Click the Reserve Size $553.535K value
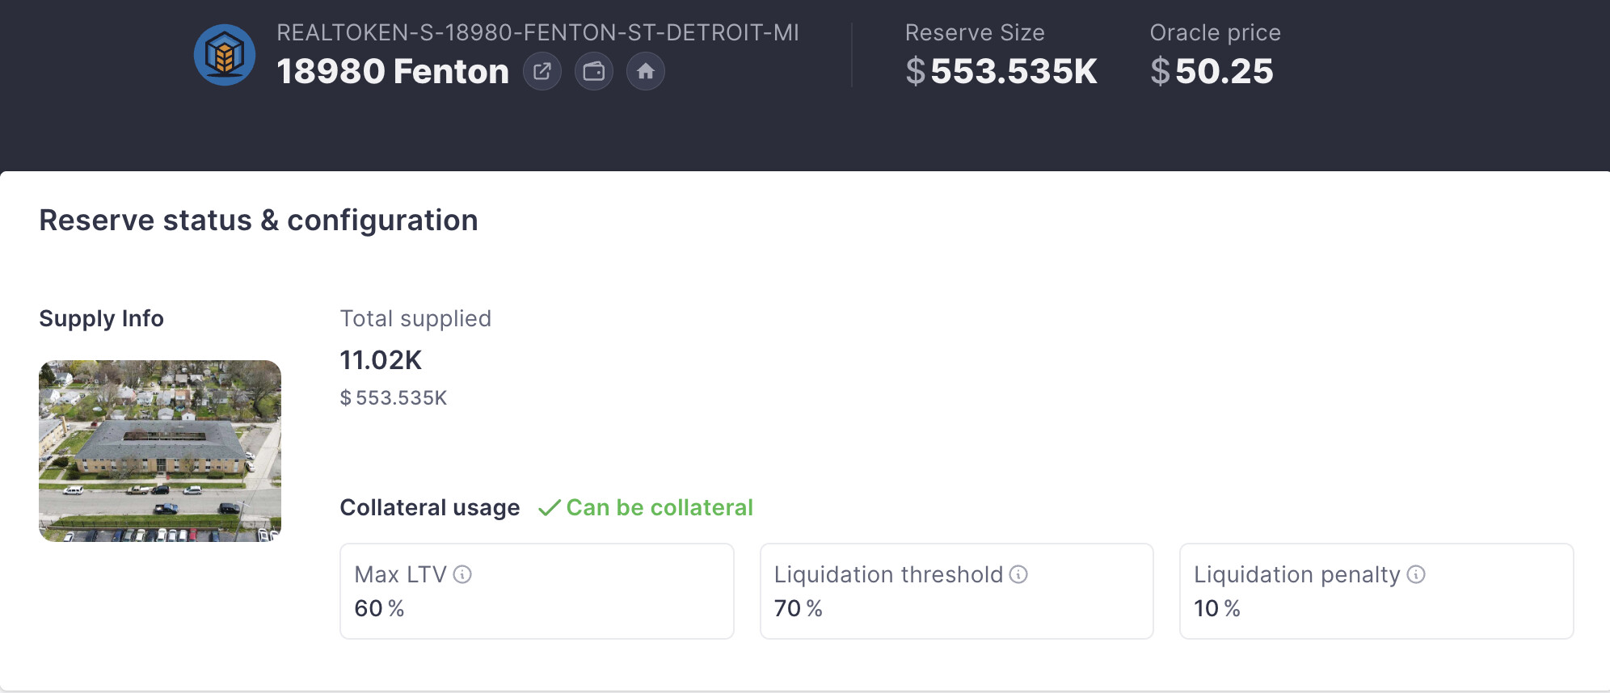This screenshot has height=693, width=1610. coord(1001,71)
